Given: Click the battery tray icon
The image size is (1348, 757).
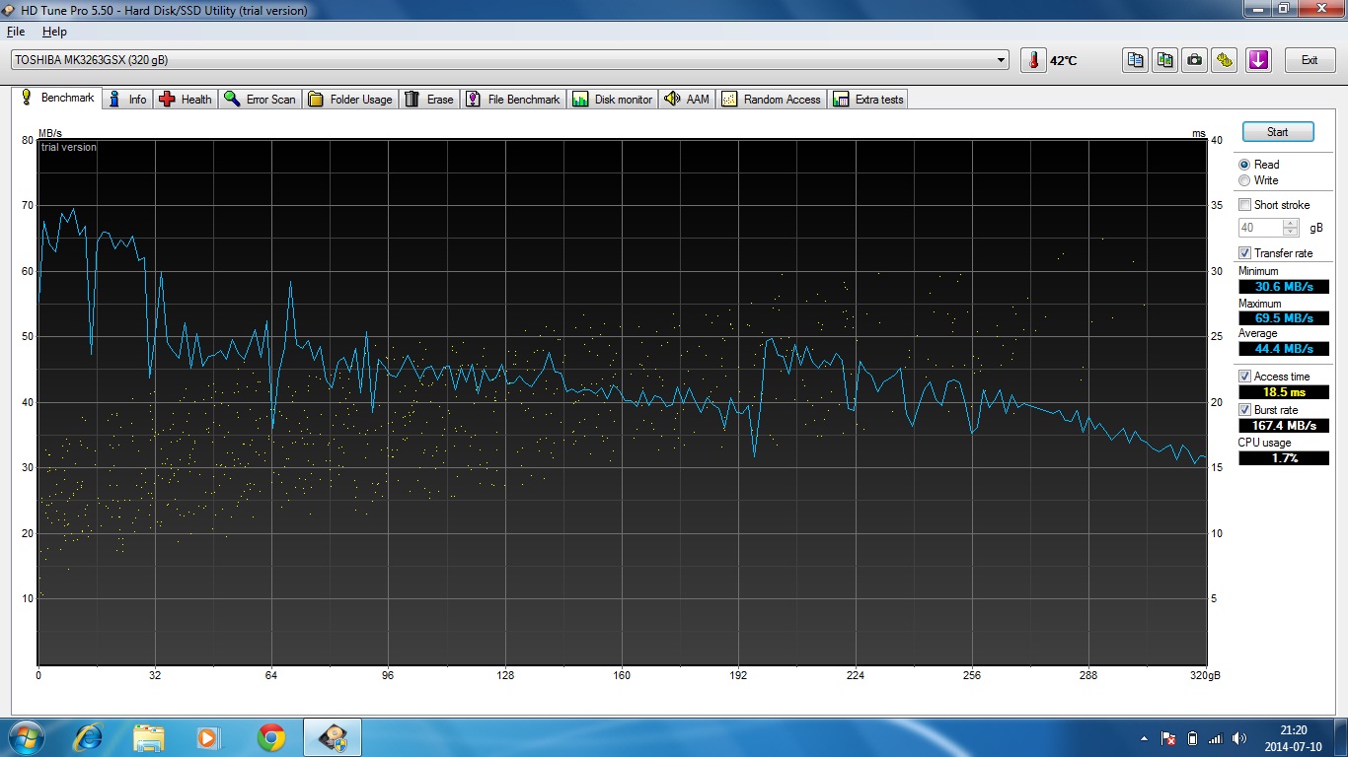Looking at the screenshot, I should coord(1192,738).
